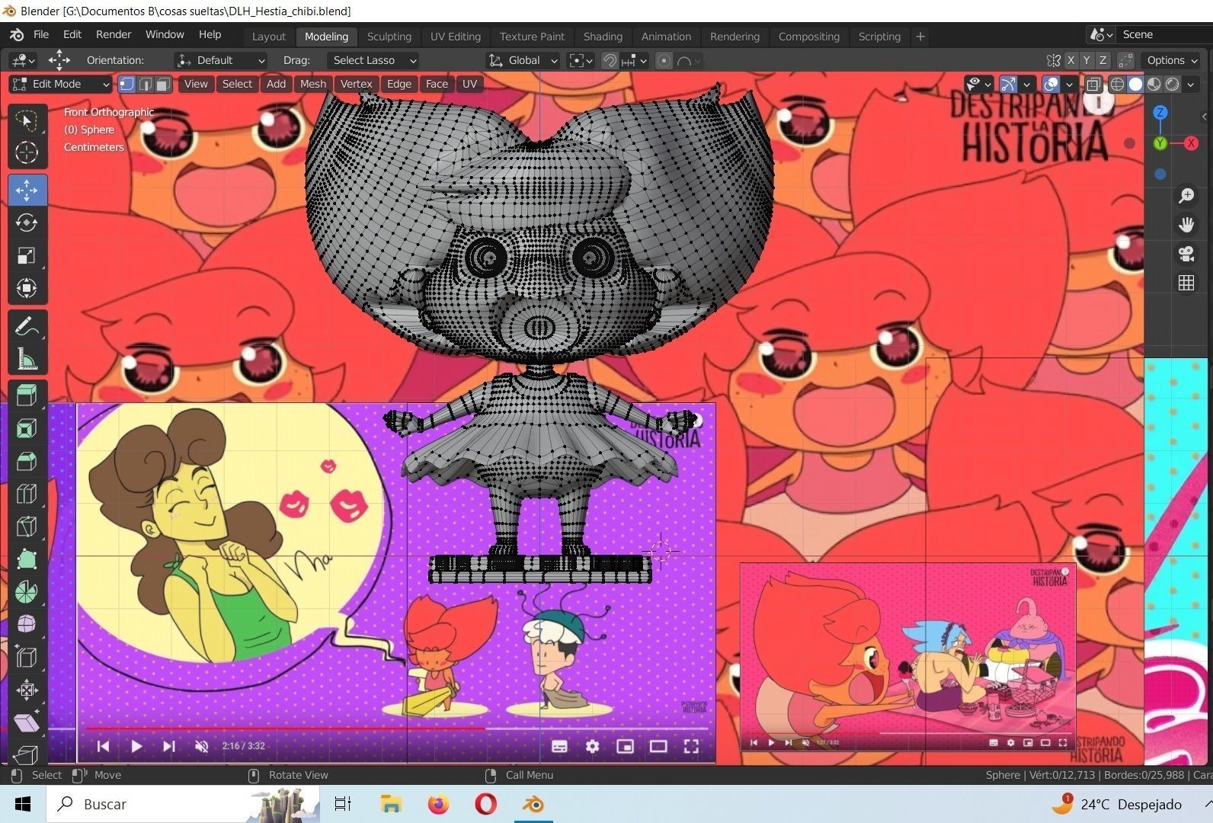Open the File menu

(41, 34)
